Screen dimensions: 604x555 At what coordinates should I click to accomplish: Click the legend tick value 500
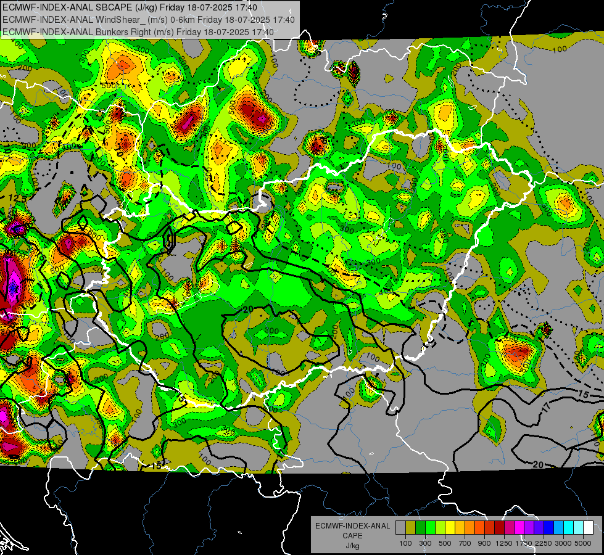tap(445, 543)
